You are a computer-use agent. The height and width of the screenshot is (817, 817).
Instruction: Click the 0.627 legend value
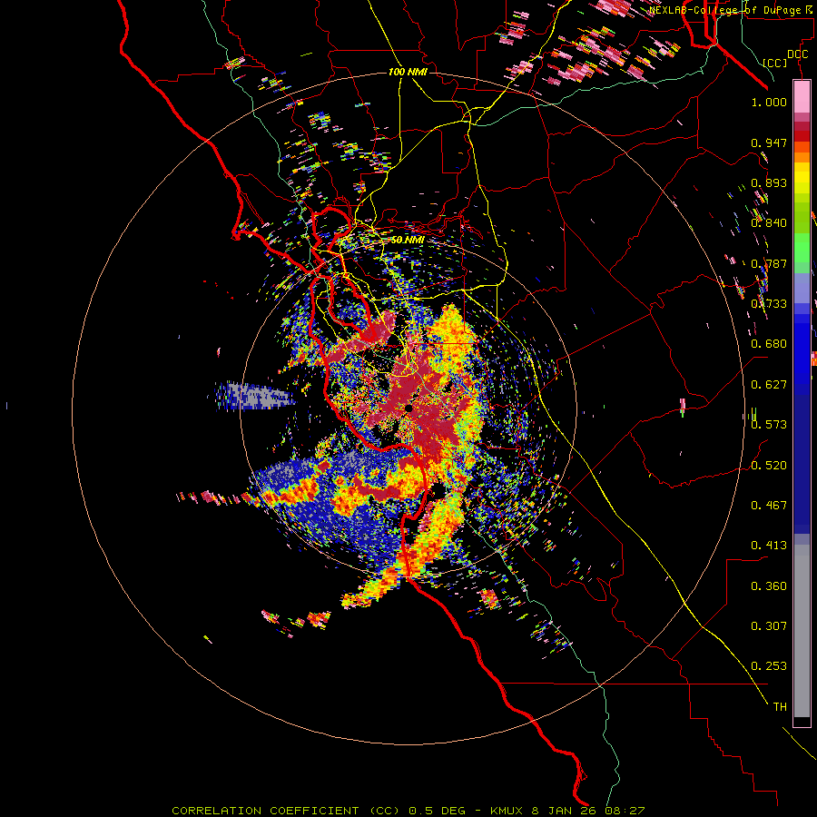coord(769,385)
